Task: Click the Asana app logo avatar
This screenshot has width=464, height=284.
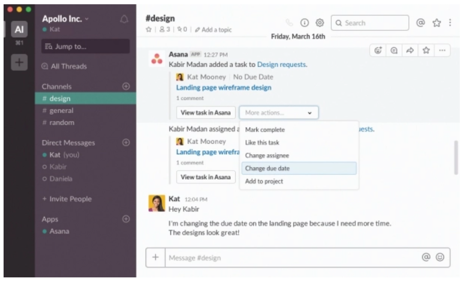Action: click(156, 59)
